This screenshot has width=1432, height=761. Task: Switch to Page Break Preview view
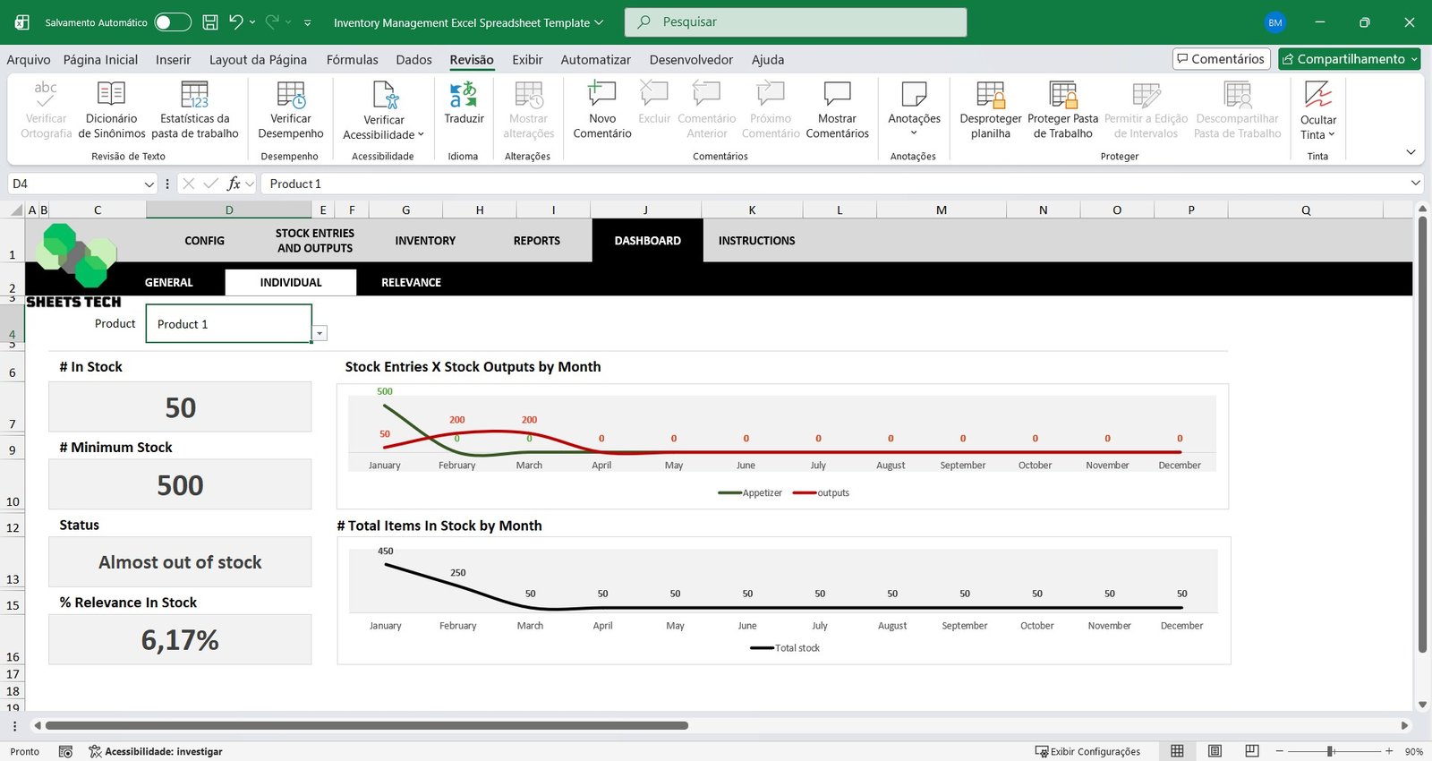[x=1252, y=751]
